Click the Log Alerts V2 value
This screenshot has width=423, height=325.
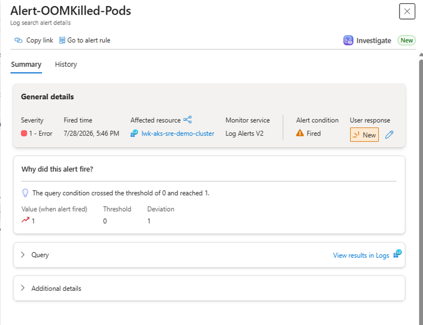coord(244,134)
